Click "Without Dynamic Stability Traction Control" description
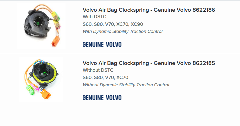Image resolution: width=240 pixels, height=126 pixels. point(126,85)
